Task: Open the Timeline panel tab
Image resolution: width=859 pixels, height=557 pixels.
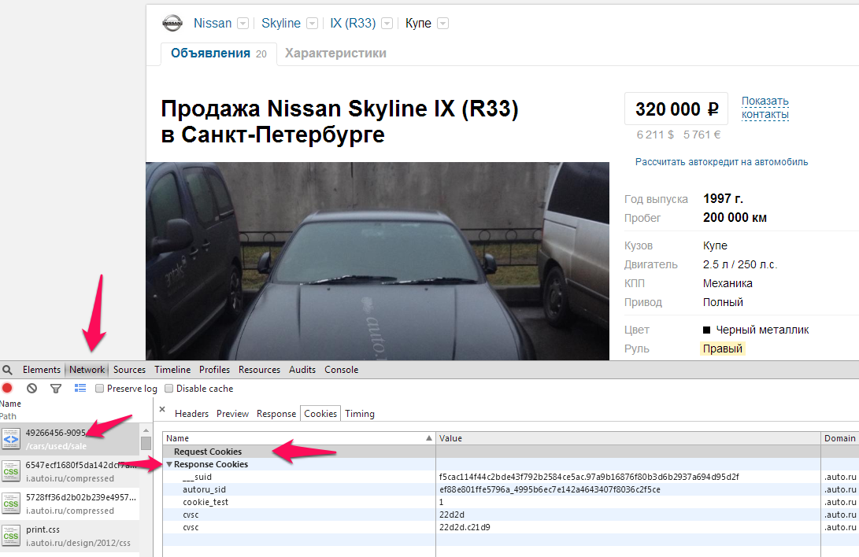Action: point(172,370)
